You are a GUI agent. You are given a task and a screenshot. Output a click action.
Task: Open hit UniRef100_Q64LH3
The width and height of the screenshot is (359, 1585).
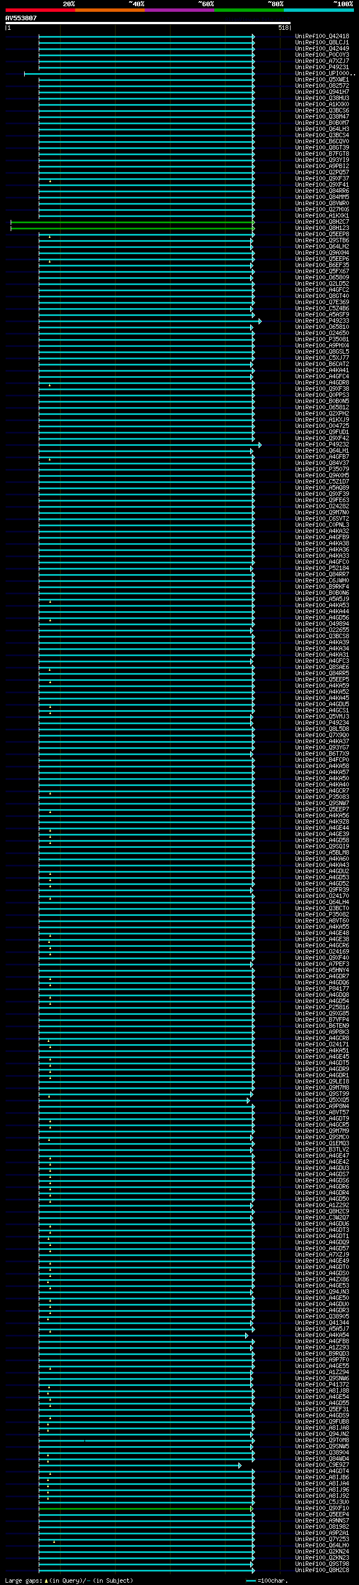click(321, 129)
